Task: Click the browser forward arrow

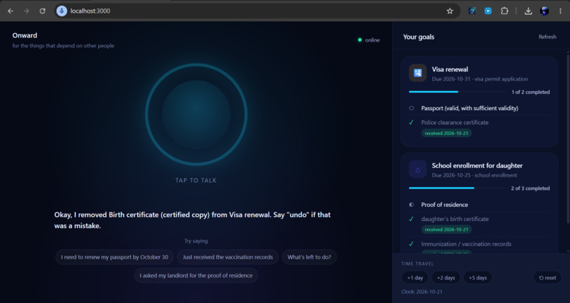Action: click(26, 11)
